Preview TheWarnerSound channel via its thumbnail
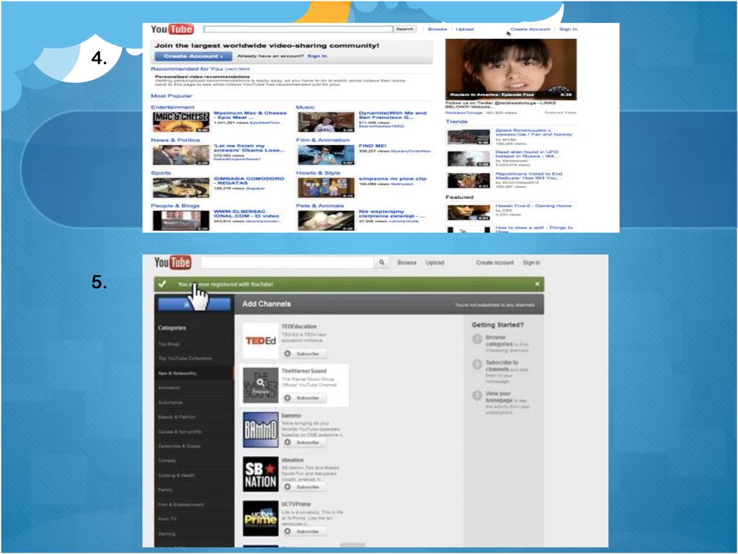 tap(260, 385)
